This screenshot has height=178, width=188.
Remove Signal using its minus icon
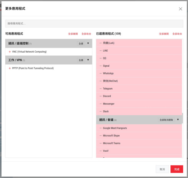[101, 66]
